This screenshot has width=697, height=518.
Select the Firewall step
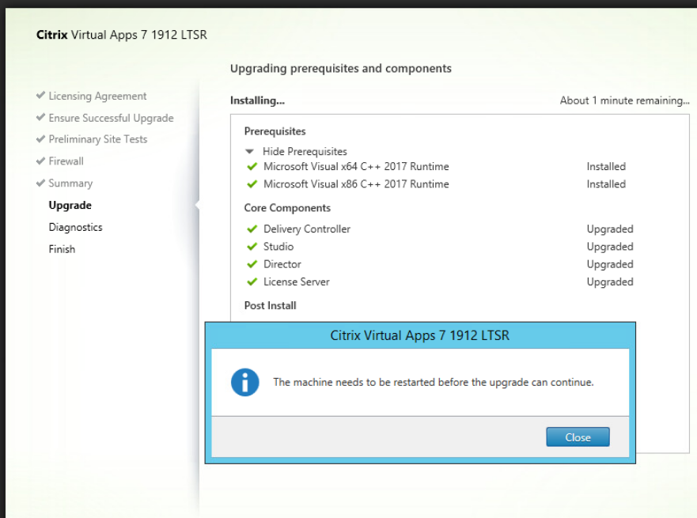click(66, 161)
